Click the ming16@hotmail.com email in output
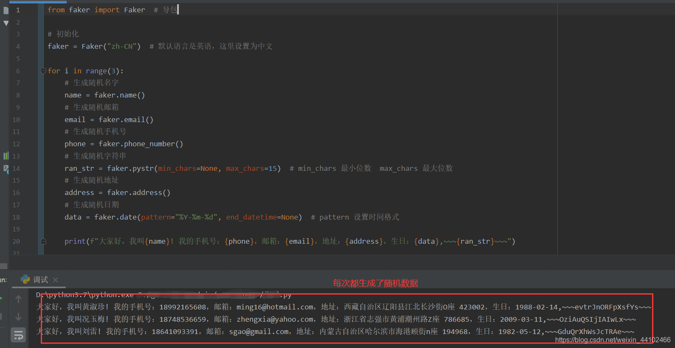 click(275, 307)
